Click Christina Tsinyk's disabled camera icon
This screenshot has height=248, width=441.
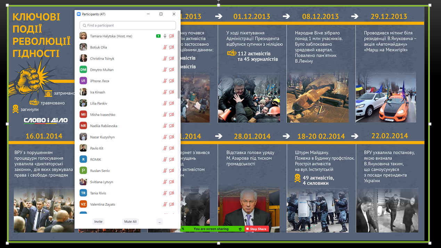[x=172, y=59]
